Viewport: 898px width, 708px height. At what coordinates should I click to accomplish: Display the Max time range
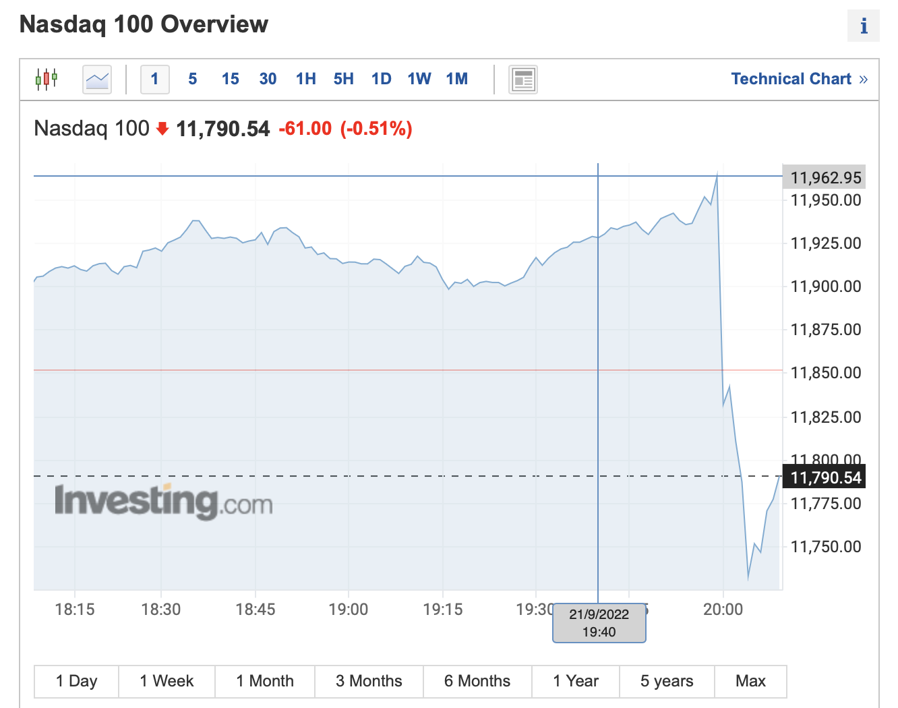click(750, 681)
